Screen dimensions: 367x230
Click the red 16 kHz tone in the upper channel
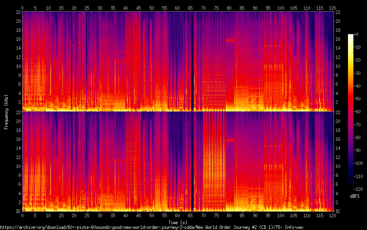tap(230, 40)
